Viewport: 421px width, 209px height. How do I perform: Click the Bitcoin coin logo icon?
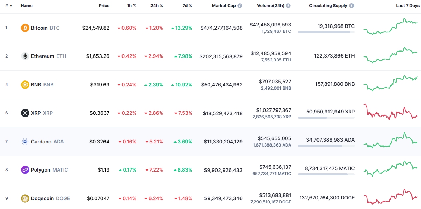click(x=25, y=28)
